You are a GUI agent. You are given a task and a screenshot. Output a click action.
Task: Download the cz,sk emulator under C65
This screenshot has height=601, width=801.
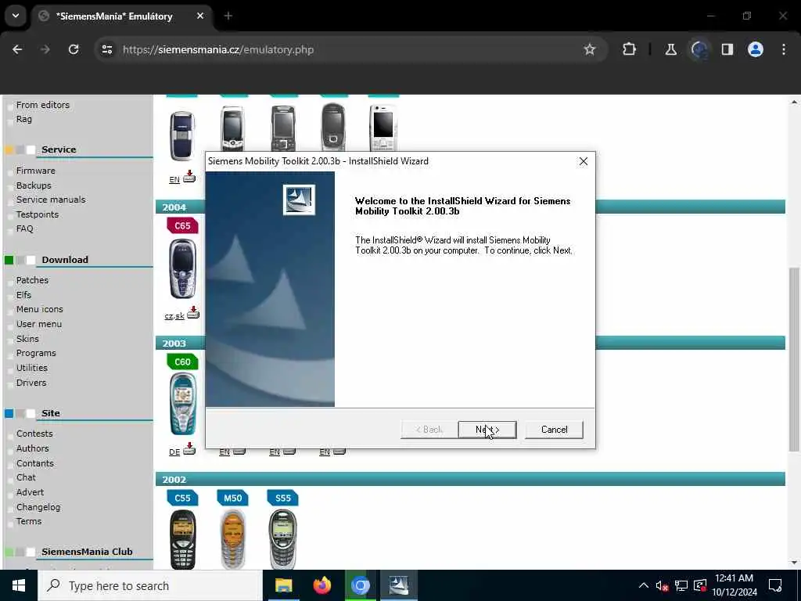[x=181, y=314]
